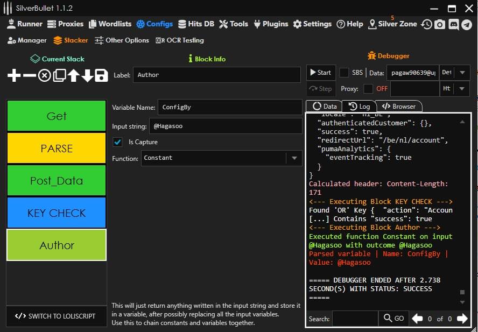Click the save config floppy icon
This screenshot has width=478, height=332.
click(x=101, y=75)
